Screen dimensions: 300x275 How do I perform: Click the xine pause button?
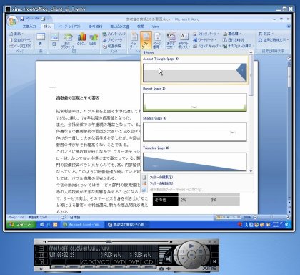(x=182, y=251)
